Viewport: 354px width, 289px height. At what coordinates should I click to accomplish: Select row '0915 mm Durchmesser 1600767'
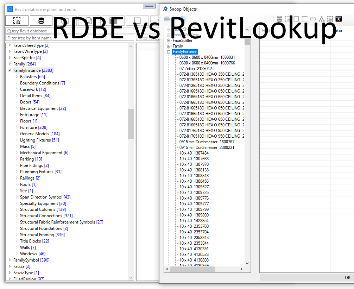tap(207, 142)
